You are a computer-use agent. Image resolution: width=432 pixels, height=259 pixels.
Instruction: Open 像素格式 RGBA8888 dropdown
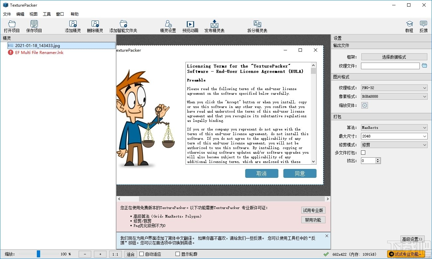394,96
